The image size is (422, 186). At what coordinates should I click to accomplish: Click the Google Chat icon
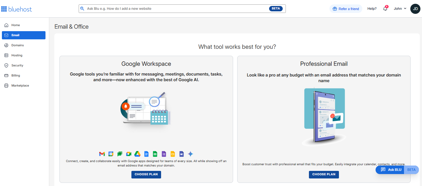point(120,154)
